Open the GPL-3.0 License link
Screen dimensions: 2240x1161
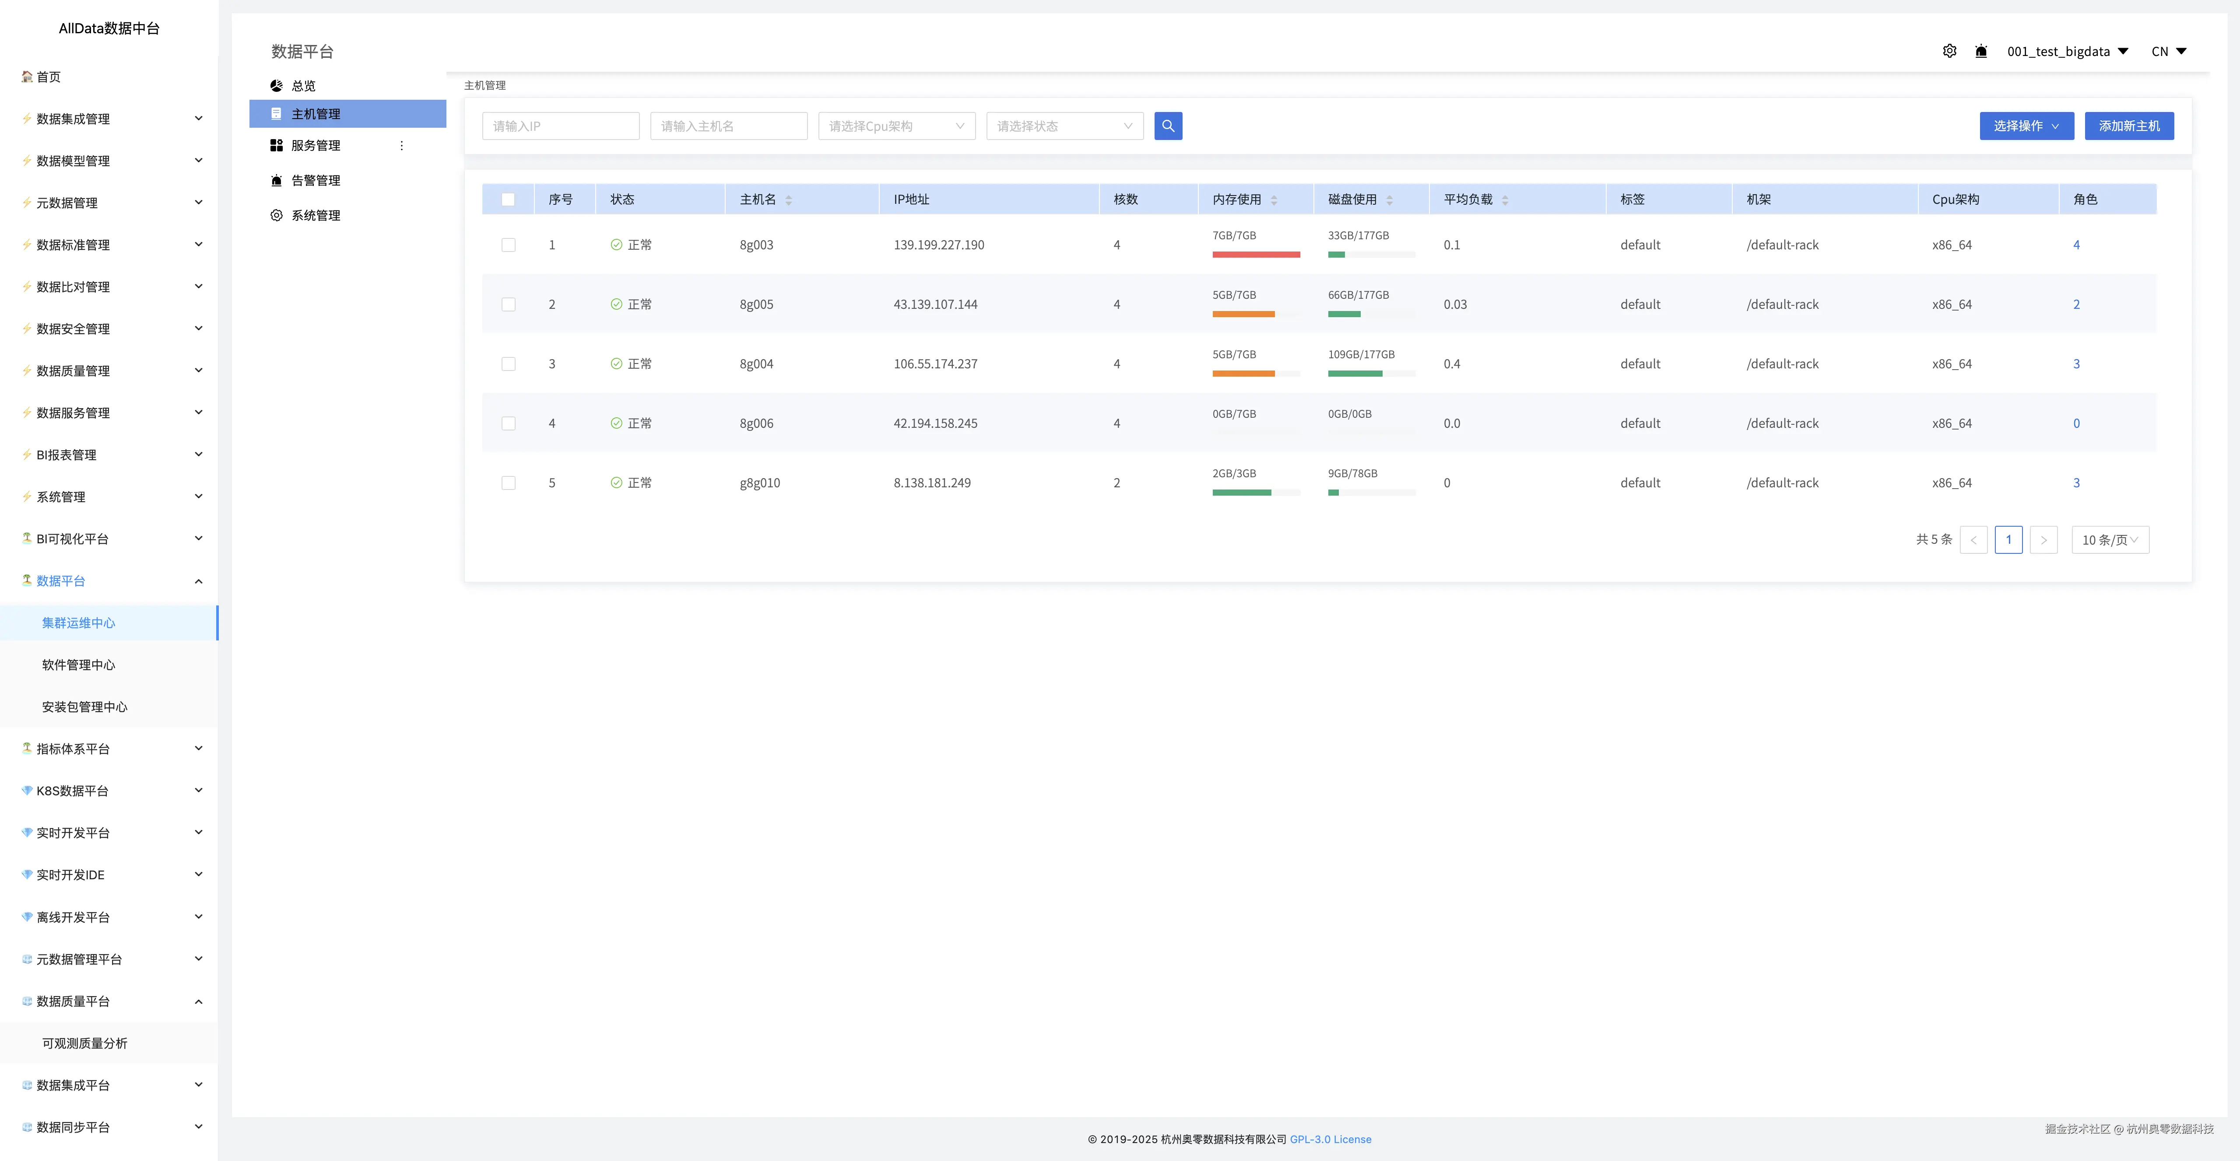tap(1330, 1139)
